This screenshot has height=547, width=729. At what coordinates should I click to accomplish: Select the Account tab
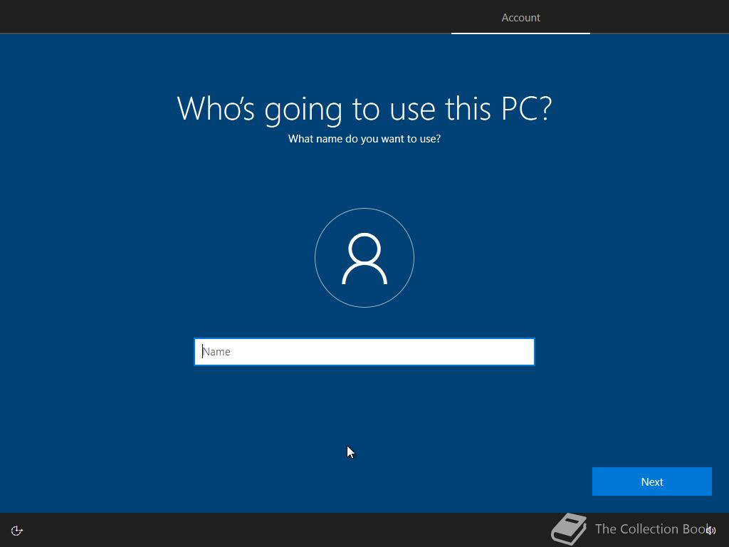520,18
